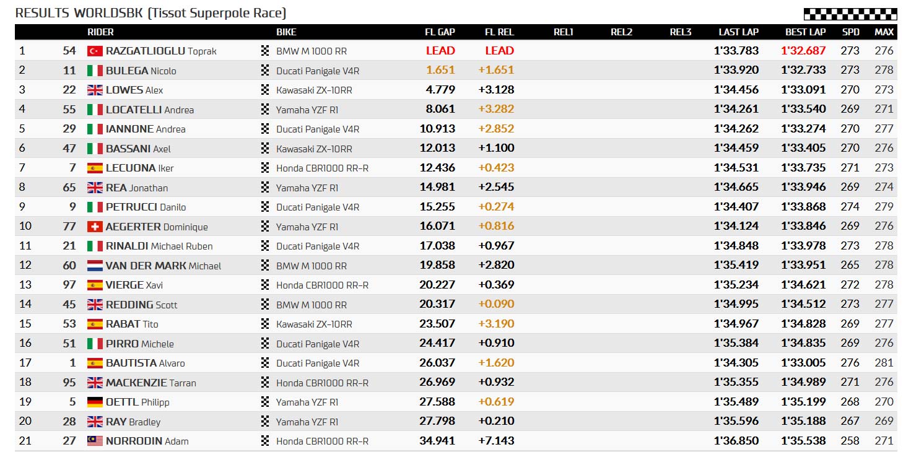Select the BEST LAP column header
Image resolution: width=924 pixels, height=452 pixels.
806,32
